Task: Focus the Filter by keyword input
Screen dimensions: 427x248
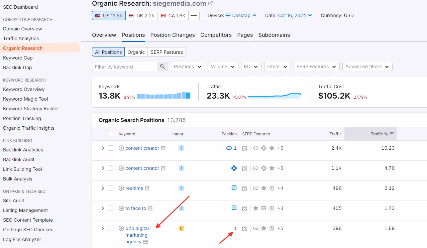Action: tap(124, 67)
